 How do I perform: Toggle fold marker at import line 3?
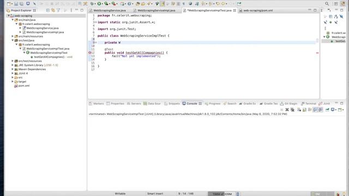(96, 22)
